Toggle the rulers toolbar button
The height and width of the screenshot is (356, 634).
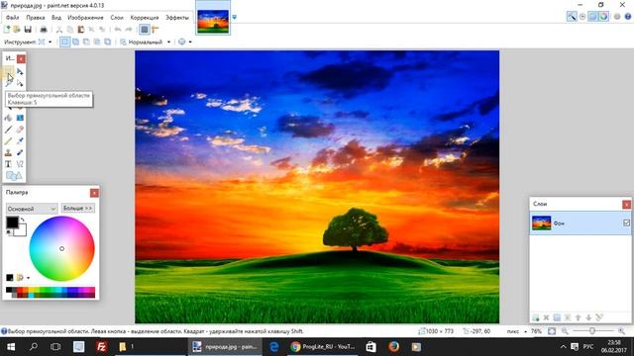156,29
